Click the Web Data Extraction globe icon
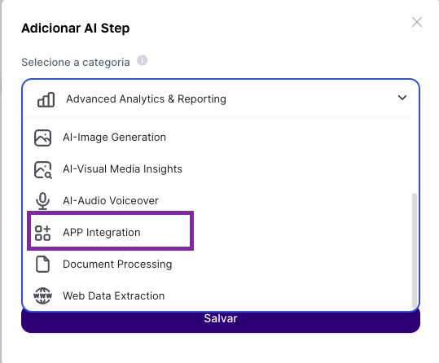The height and width of the screenshot is (363, 439). coord(42,295)
